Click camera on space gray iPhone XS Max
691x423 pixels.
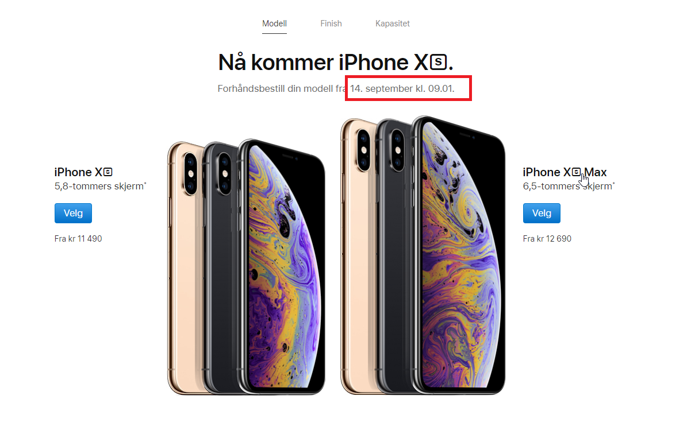pos(397,149)
